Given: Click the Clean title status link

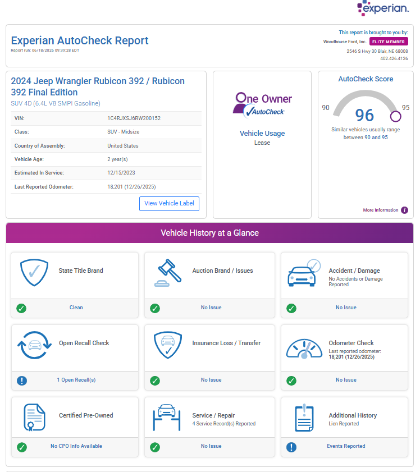Looking at the screenshot, I should click(76, 308).
